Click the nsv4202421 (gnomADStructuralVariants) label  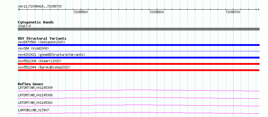[x=51, y=55]
